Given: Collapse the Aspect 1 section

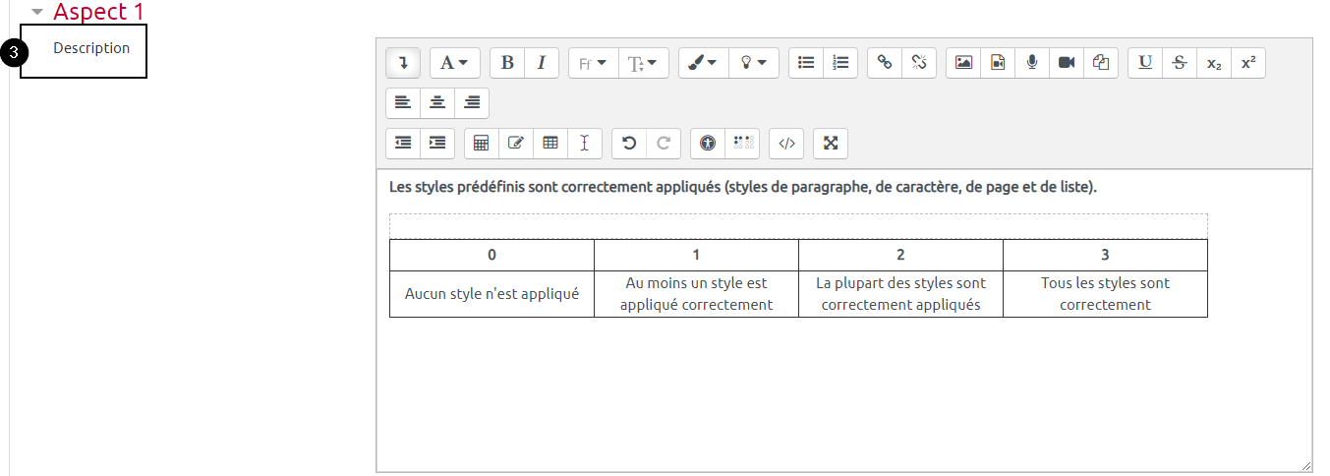Looking at the screenshot, I should click(x=37, y=13).
